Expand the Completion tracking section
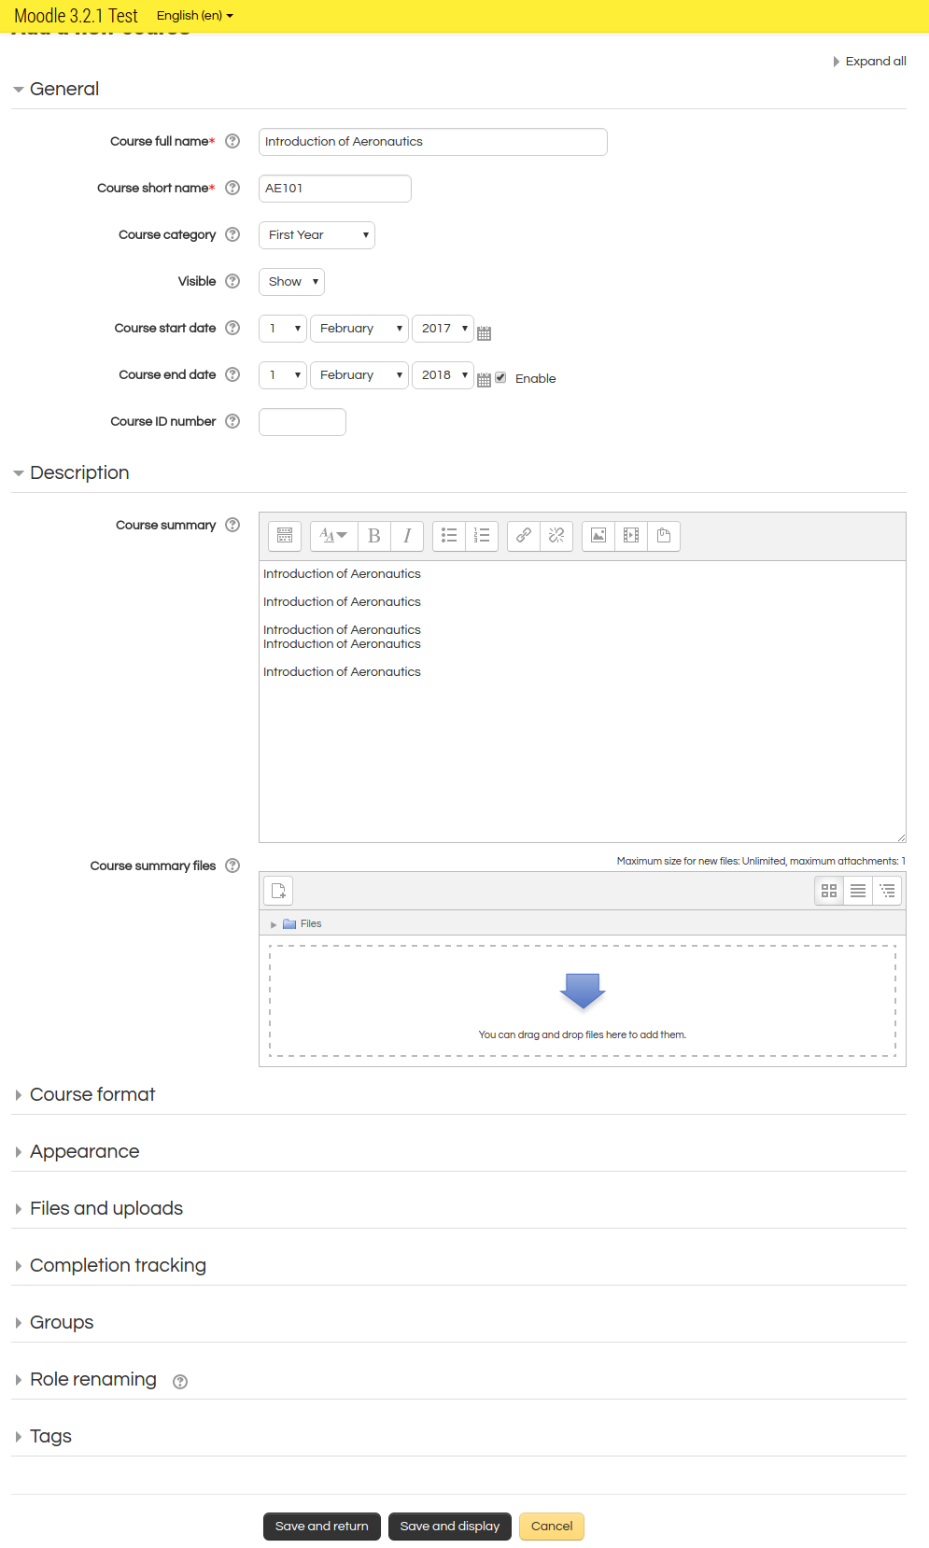This screenshot has width=929, height=1548. pos(118,1265)
